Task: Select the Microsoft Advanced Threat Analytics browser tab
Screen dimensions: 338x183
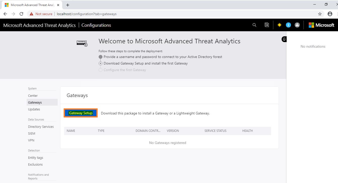Action: (32, 5)
